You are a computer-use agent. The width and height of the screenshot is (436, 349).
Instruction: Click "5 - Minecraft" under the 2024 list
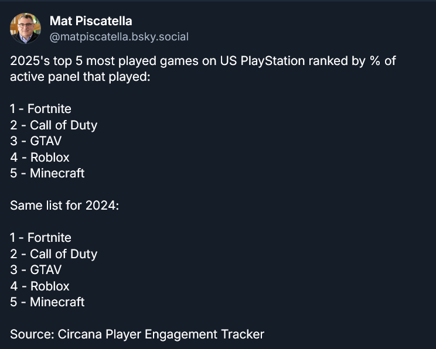pos(47,302)
